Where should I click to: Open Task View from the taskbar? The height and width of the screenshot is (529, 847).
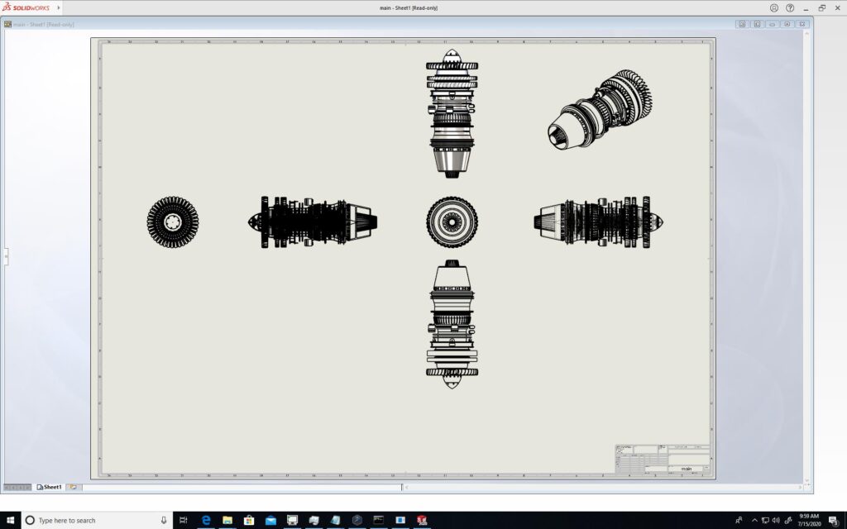pyautogui.click(x=184, y=520)
